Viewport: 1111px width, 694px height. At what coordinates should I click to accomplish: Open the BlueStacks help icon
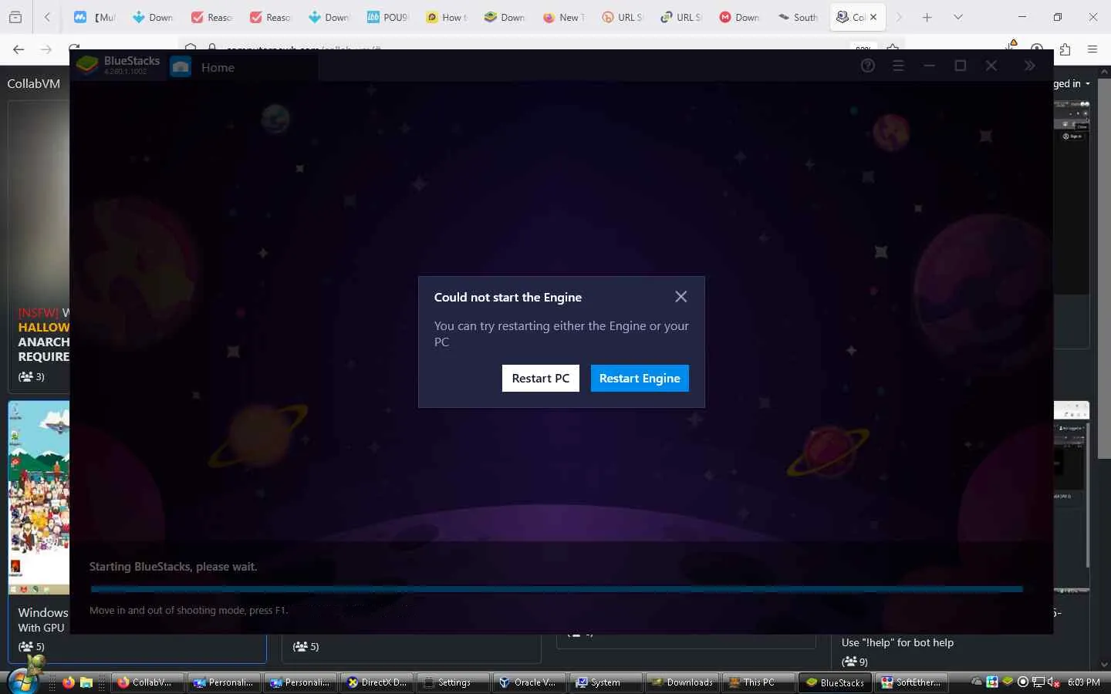click(868, 66)
